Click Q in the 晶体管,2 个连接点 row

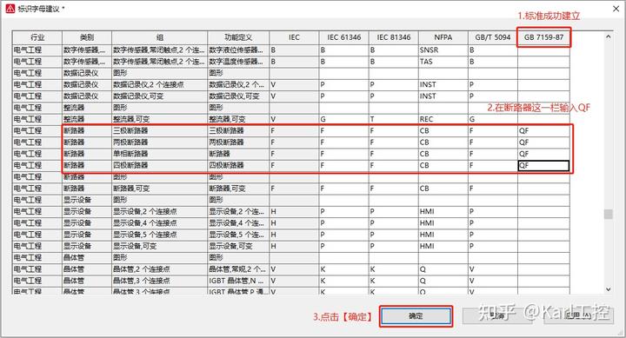pyautogui.click(x=443, y=269)
